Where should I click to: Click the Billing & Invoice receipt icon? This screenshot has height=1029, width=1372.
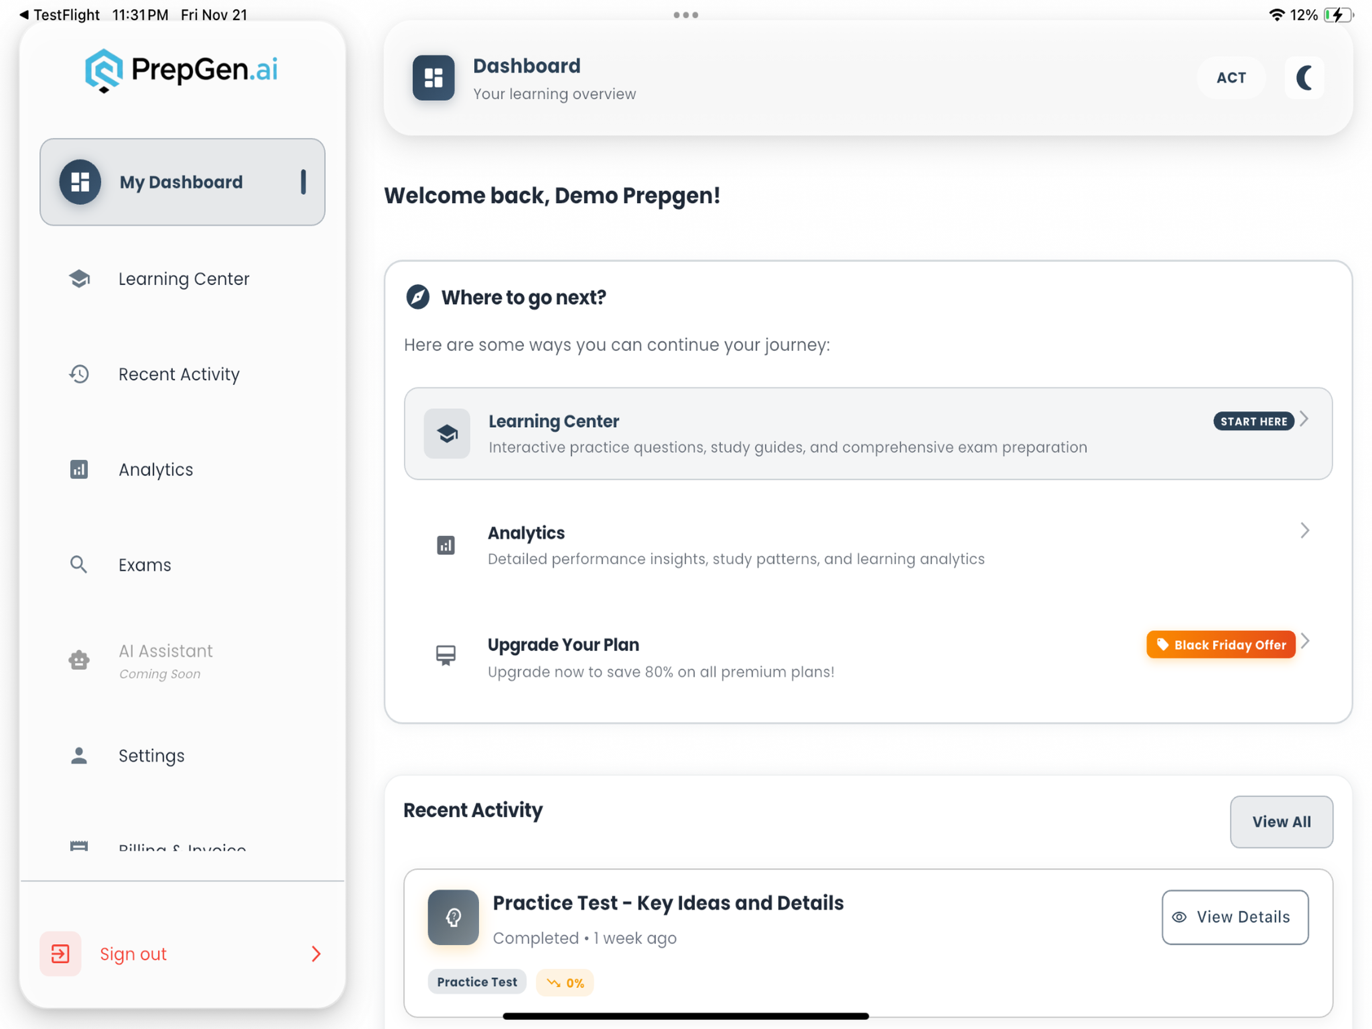point(79,846)
